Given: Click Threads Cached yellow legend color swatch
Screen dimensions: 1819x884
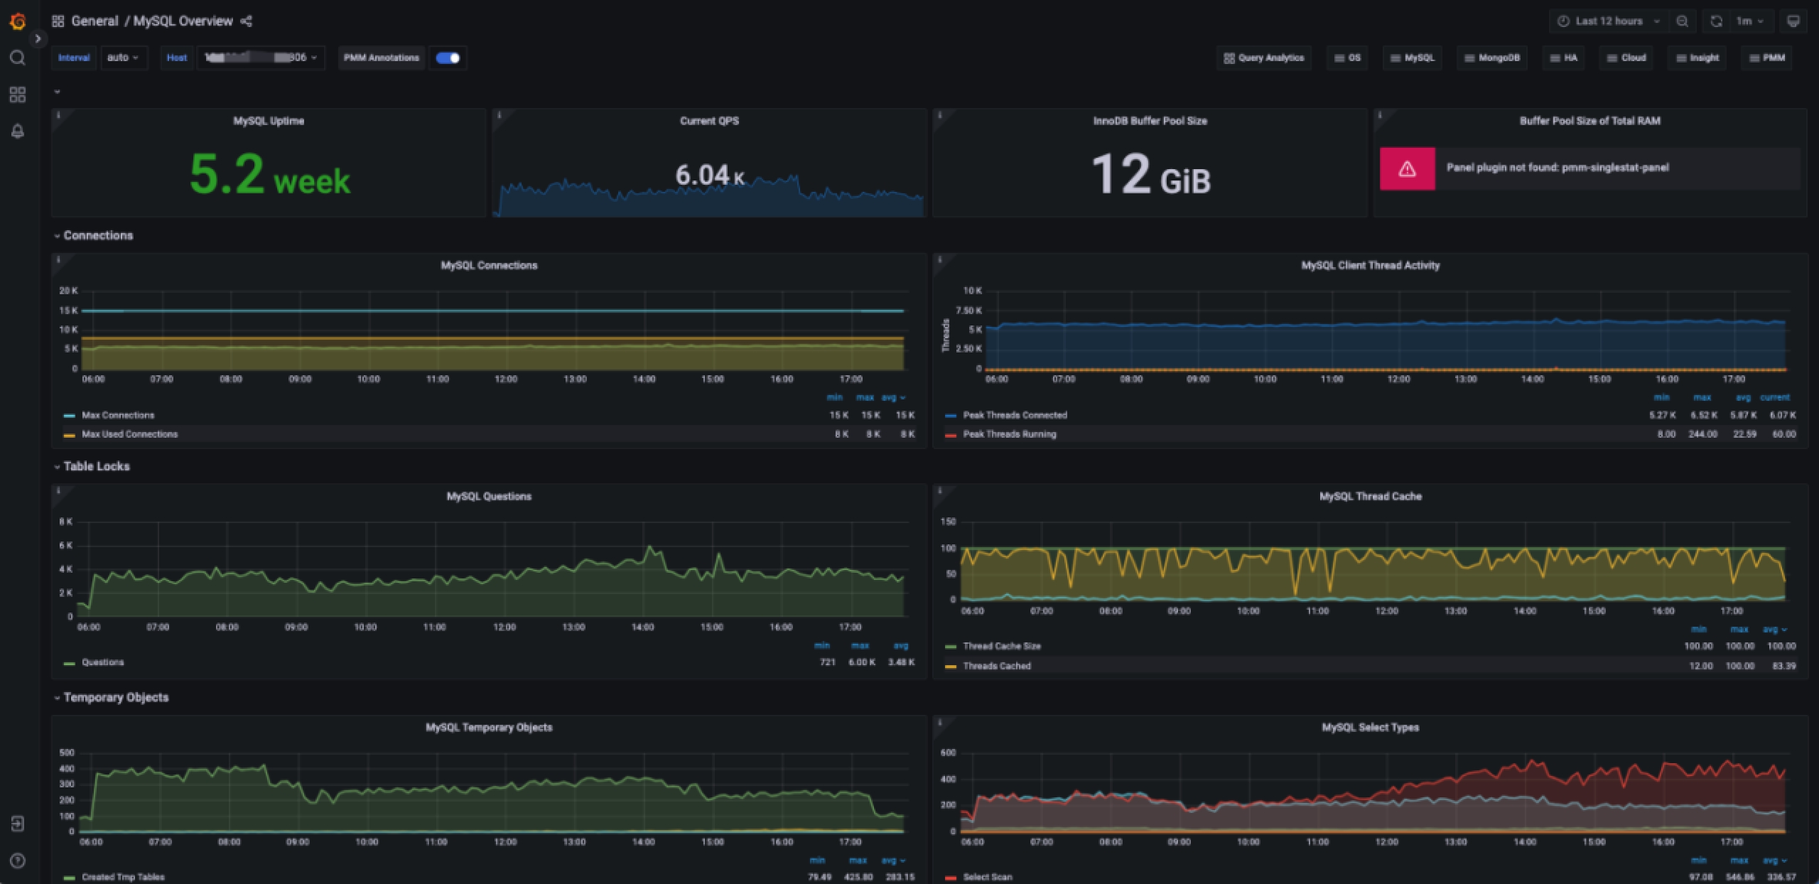Looking at the screenshot, I should pos(950,666).
